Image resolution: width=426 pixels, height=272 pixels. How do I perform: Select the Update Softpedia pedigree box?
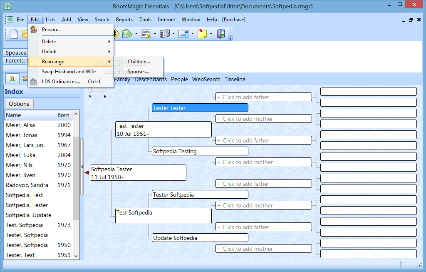[200, 238]
